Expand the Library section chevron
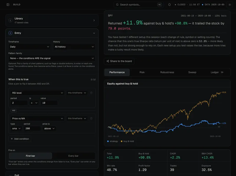Viewport: 236px width, 176px height. (94, 20)
